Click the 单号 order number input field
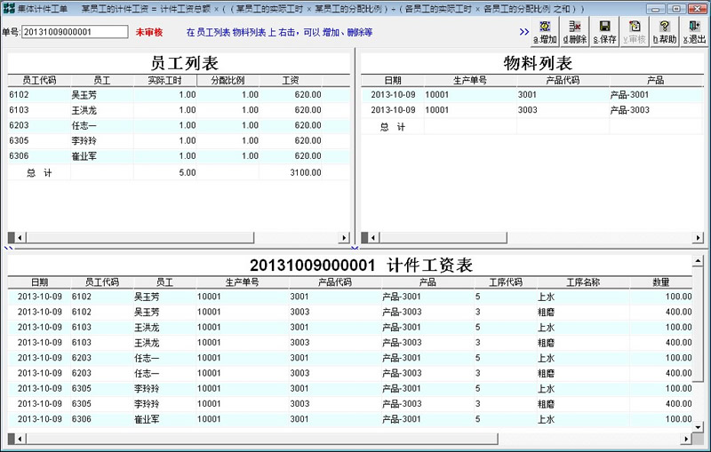This screenshot has width=711, height=452. click(x=75, y=32)
